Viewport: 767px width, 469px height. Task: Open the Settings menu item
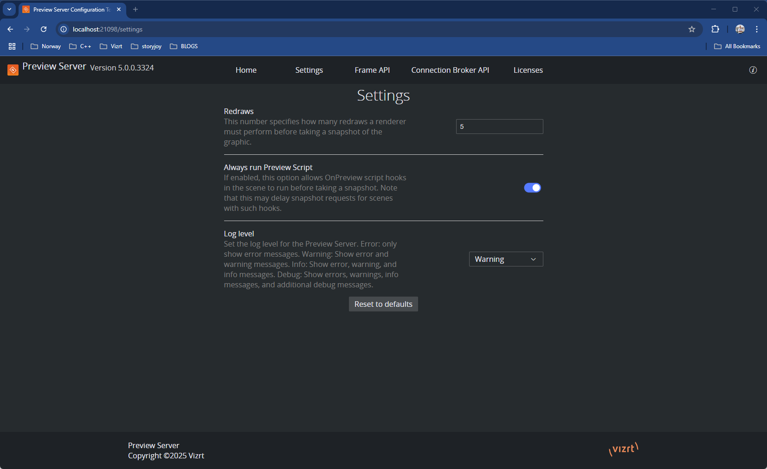[309, 70]
